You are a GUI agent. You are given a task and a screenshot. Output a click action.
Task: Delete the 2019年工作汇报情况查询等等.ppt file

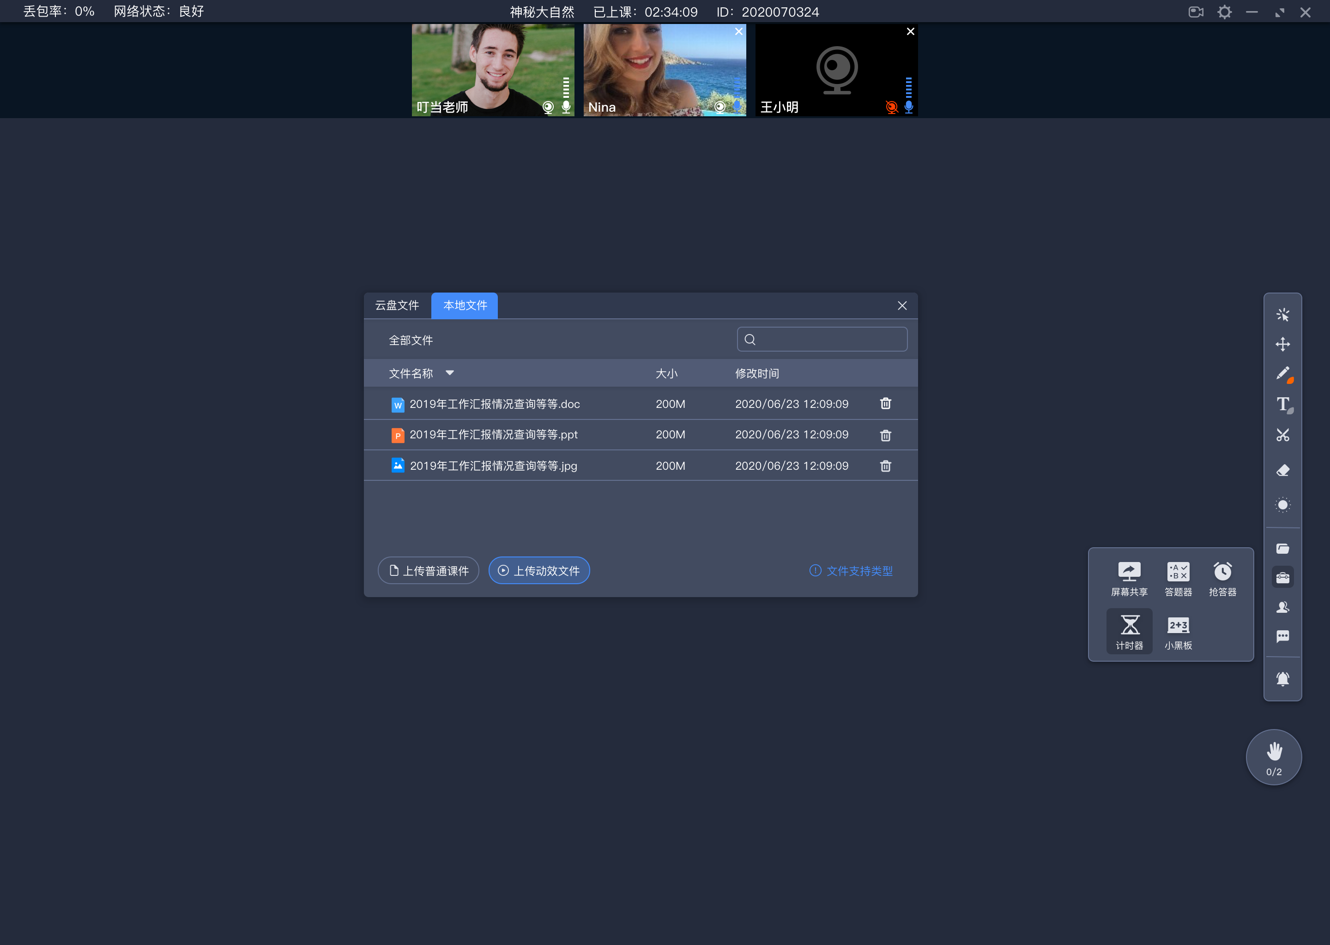(x=885, y=435)
